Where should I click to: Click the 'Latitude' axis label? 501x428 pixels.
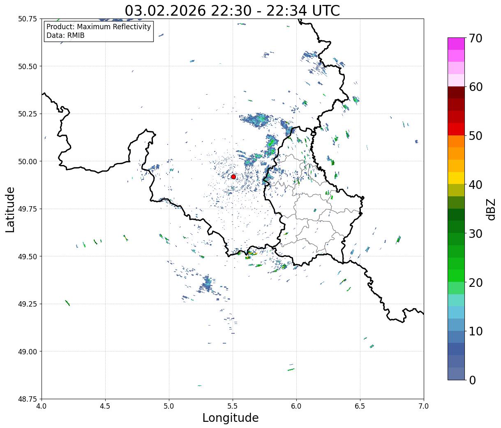tap(10, 209)
